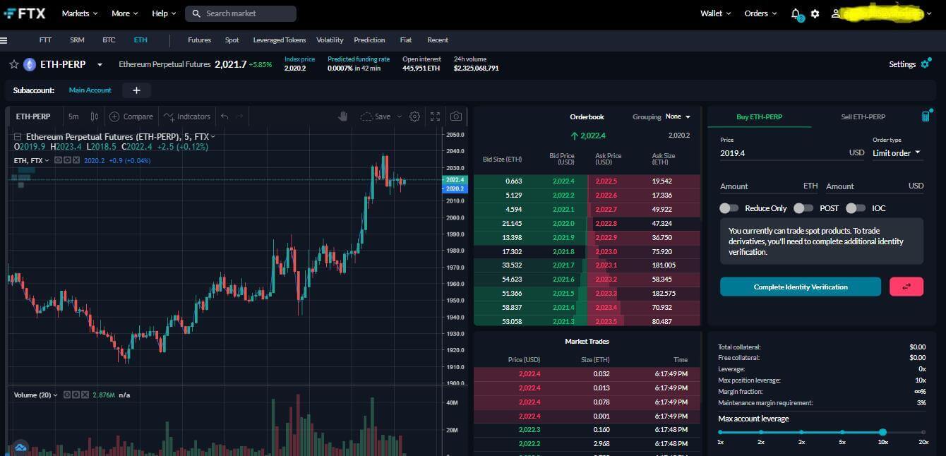Expand the Help menu
The image size is (946, 456).
(164, 13)
